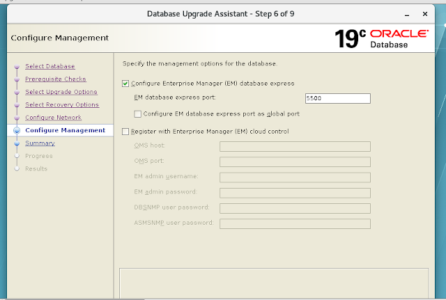This screenshot has width=446, height=300.
Task: Enable EM express port as global port
Action: tap(138, 114)
